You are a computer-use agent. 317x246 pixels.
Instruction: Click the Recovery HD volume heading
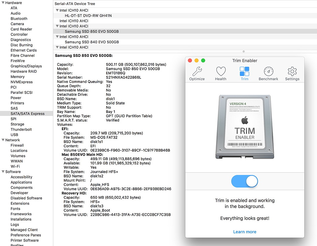74,193
